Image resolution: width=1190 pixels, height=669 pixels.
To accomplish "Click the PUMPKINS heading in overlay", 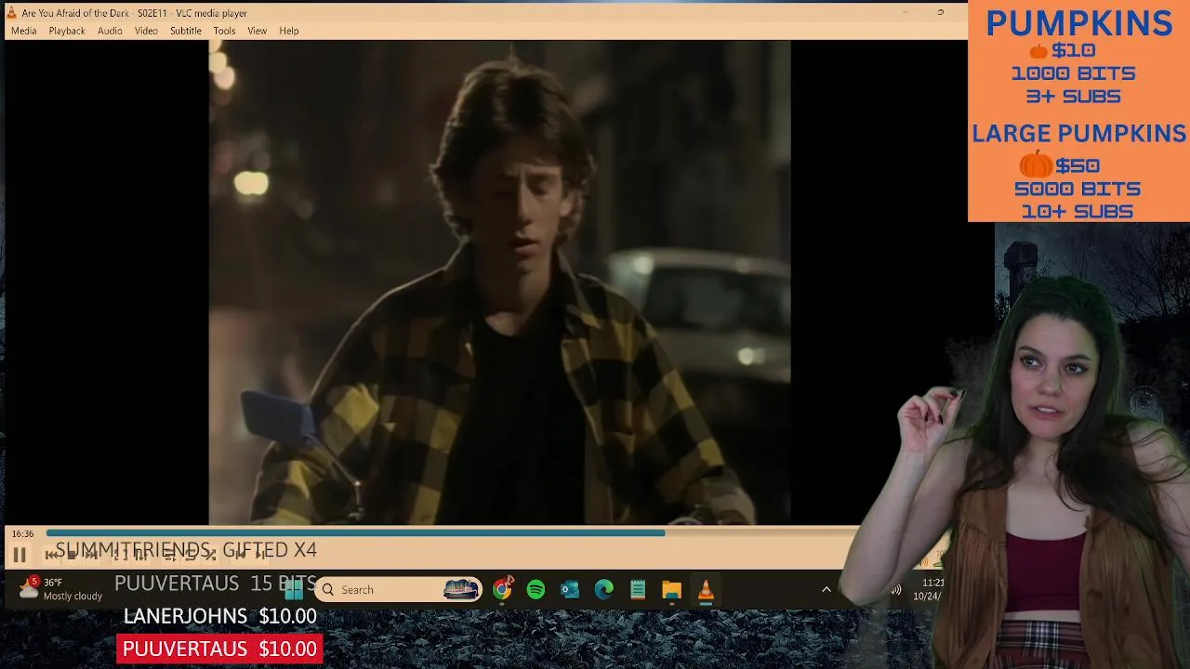I will coord(1078,23).
